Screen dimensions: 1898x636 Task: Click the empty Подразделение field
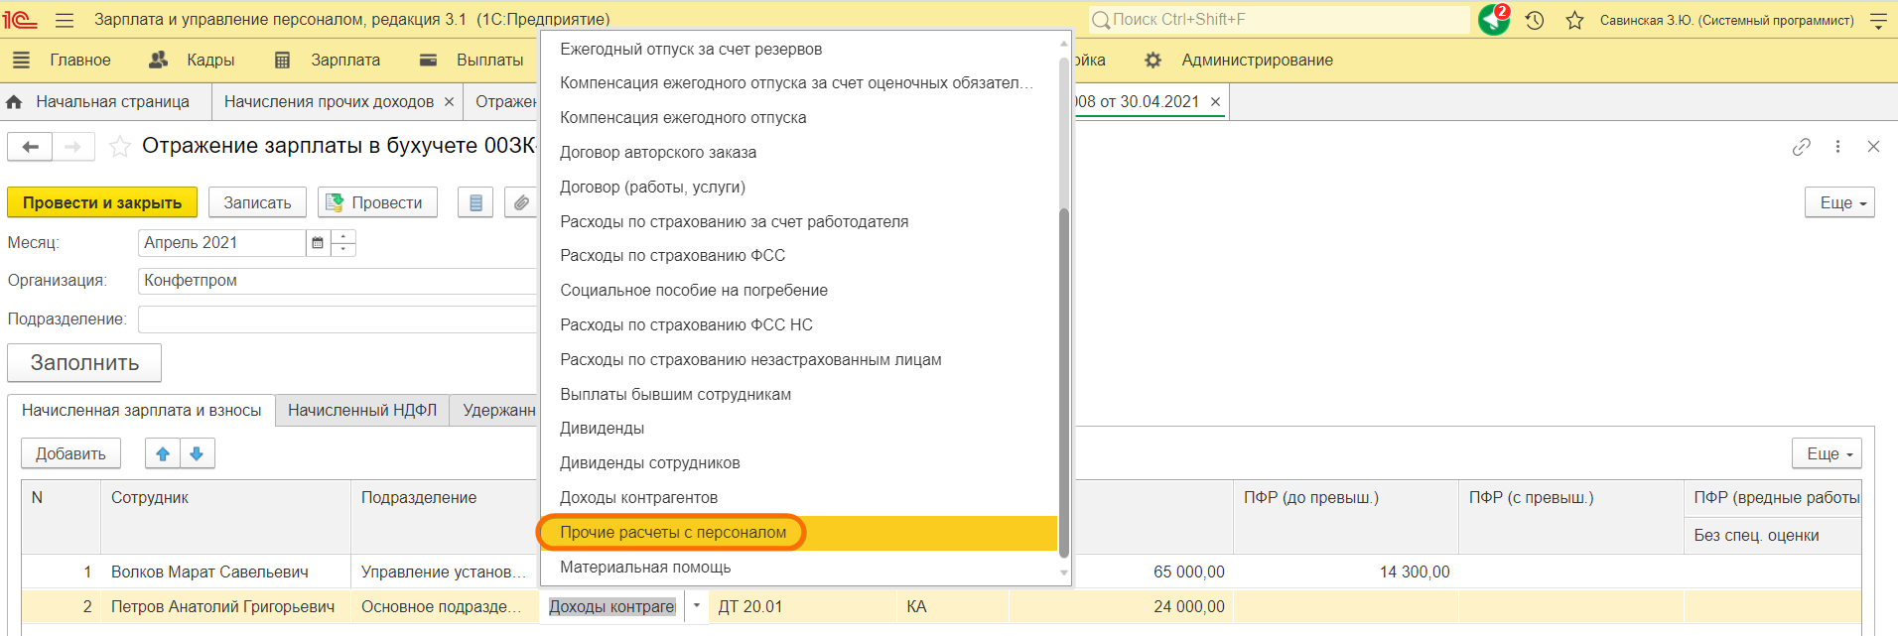tap(338, 319)
